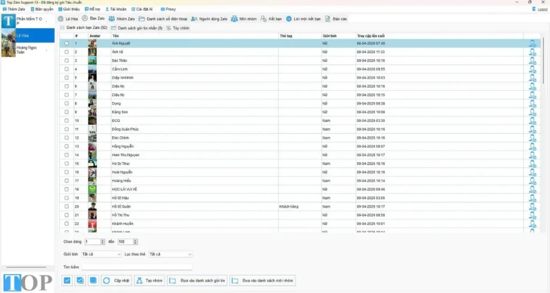The width and height of the screenshot is (550, 293).
Task: Select the Lê Hòa account in sidebar
Action: click(28, 35)
